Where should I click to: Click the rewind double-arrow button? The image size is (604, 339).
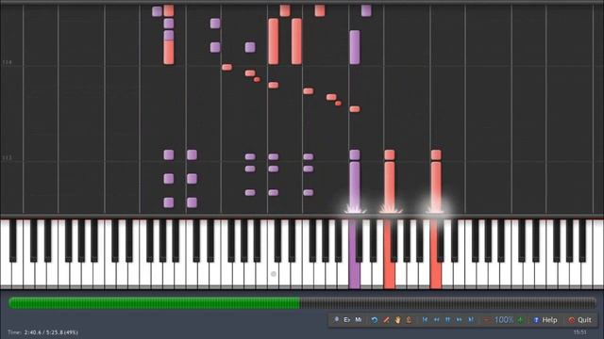point(436,320)
